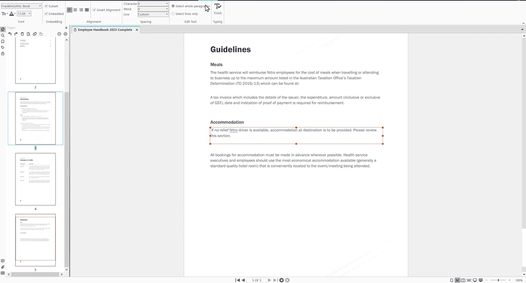The height and width of the screenshot is (283, 526).
Task: Go to the first page
Action: point(238,280)
